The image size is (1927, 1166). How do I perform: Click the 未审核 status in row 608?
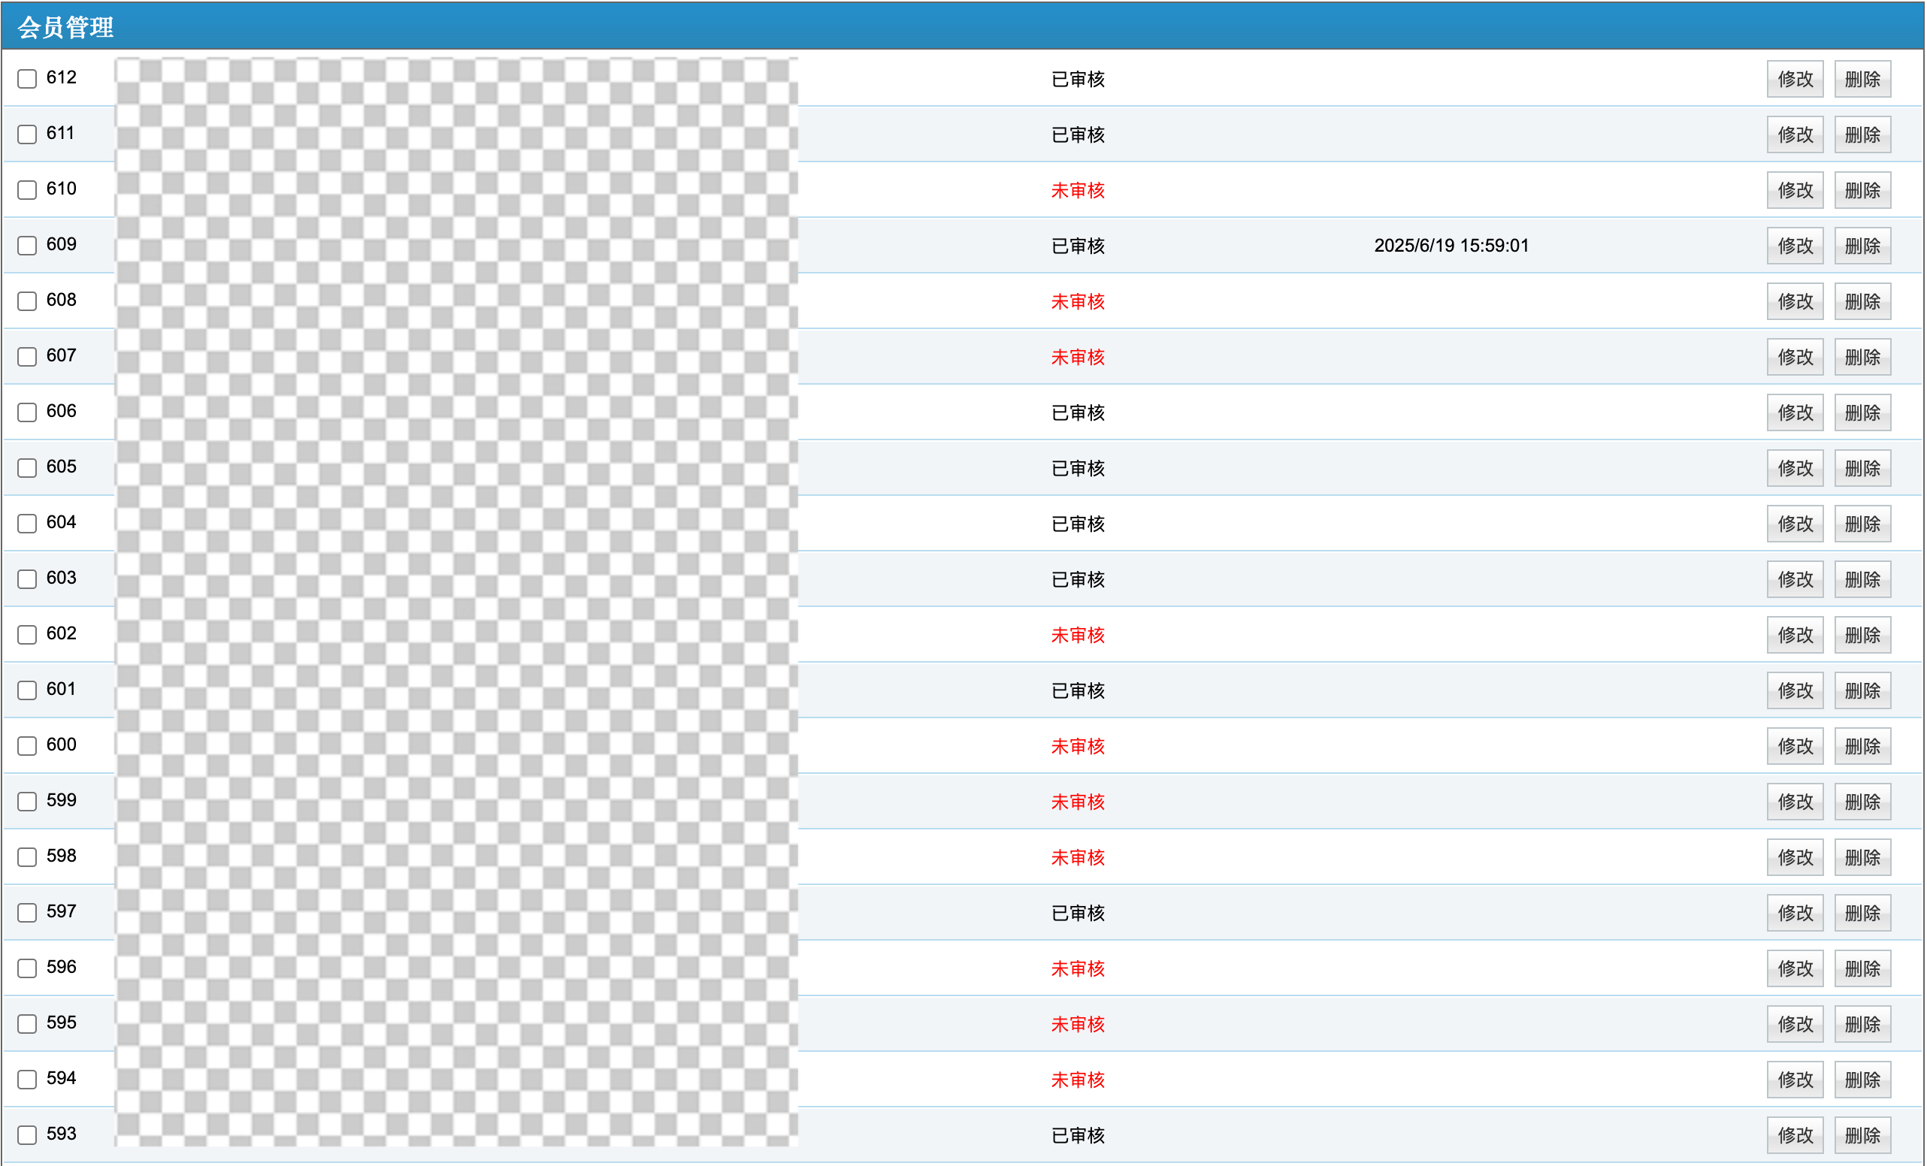click(x=1077, y=301)
